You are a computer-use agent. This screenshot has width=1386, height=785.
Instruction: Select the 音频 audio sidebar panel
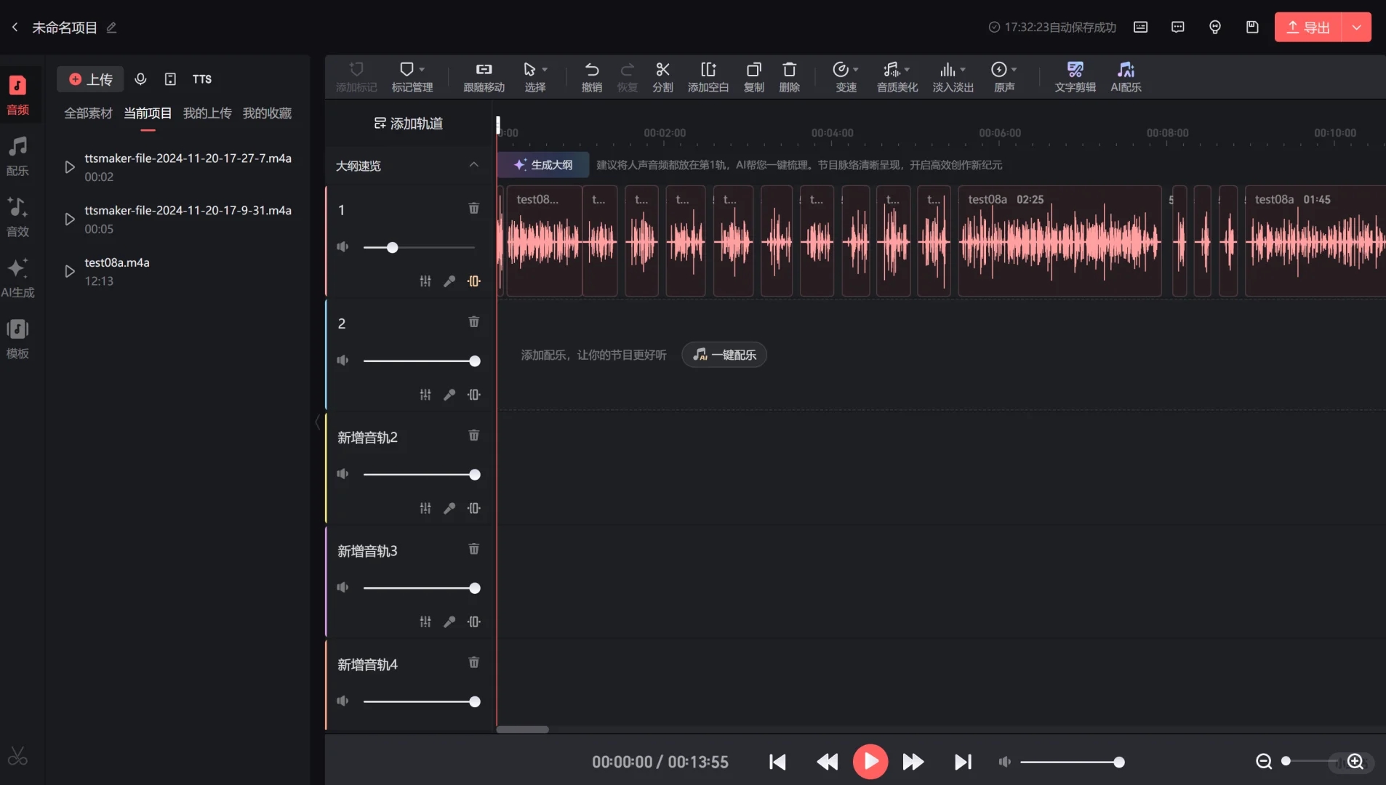[x=17, y=94]
